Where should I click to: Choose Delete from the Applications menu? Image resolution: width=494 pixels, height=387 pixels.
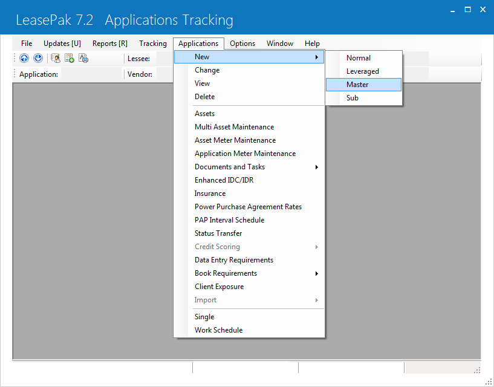(x=249, y=97)
